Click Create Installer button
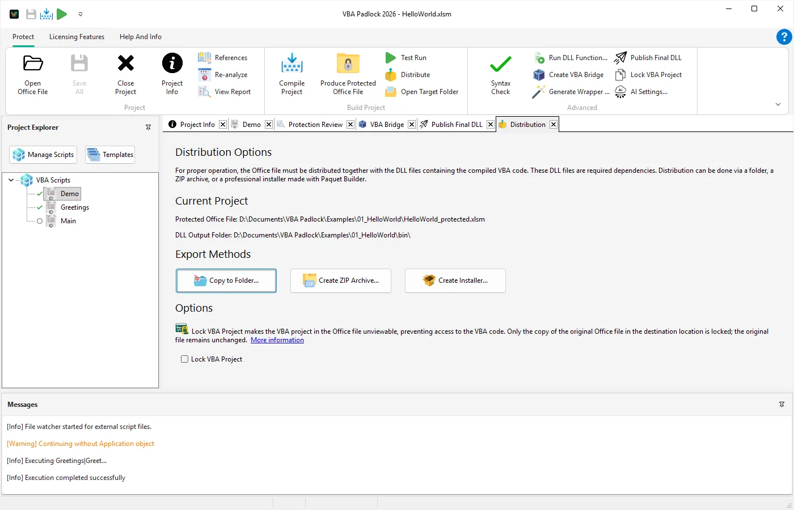Viewport: 794px width, 510px height. pos(455,280)
